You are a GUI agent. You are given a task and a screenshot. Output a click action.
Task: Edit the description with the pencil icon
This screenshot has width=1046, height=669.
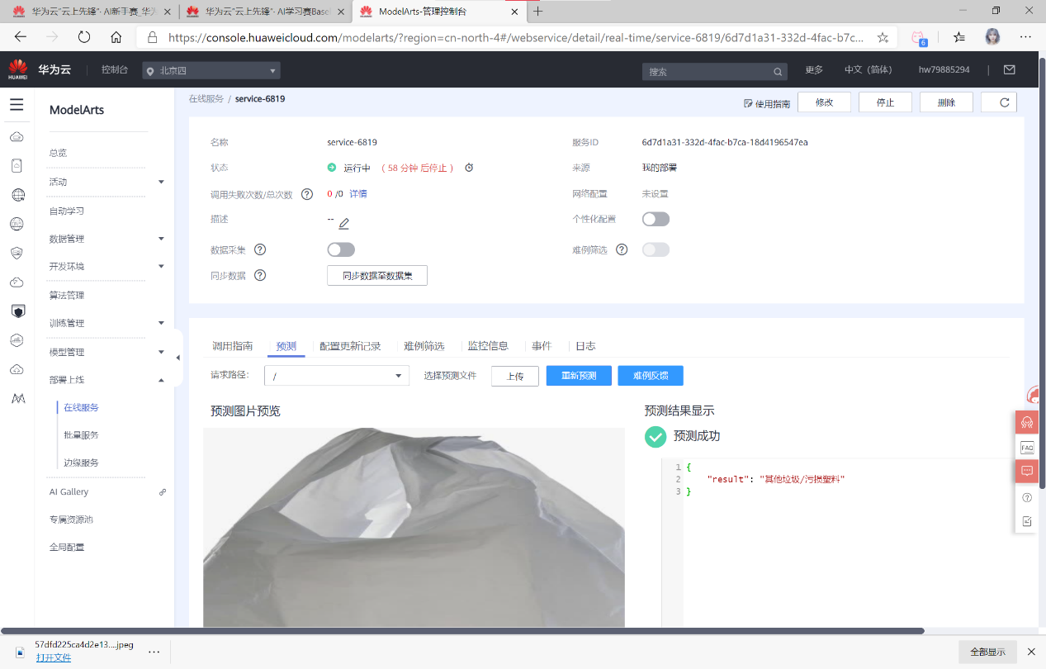click(344, 223)
